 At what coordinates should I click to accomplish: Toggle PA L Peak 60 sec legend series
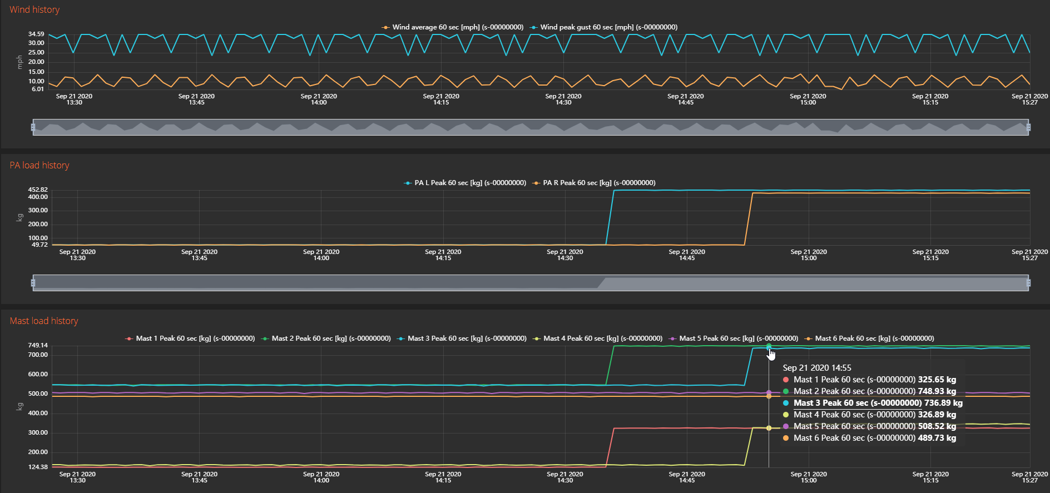[x=464, y=183]
